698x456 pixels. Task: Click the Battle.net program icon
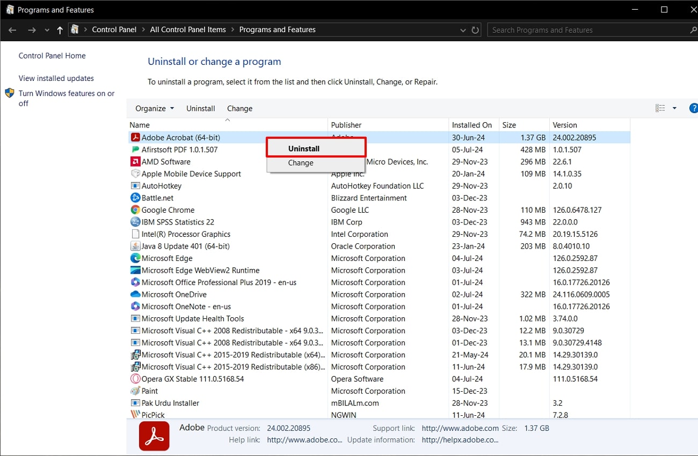click(x=135, y=198)
